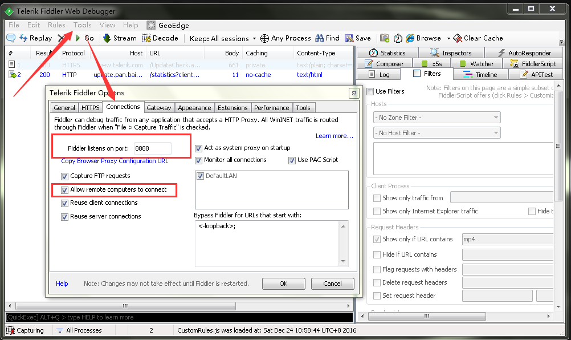Enable the Use Filters checkbox
Viewport: 571px width, 340px height.
pos(370,91)
